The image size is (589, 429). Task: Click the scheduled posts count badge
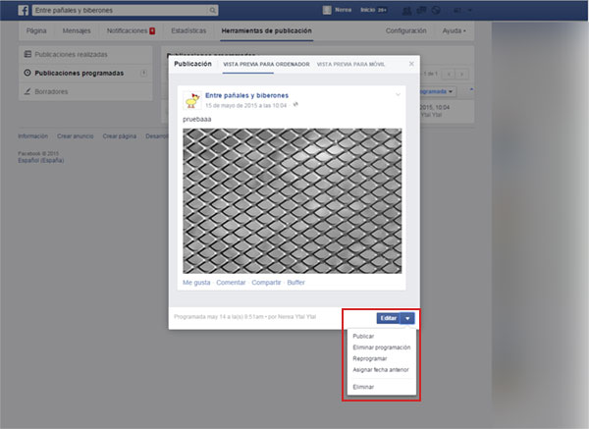pos(144,73)
